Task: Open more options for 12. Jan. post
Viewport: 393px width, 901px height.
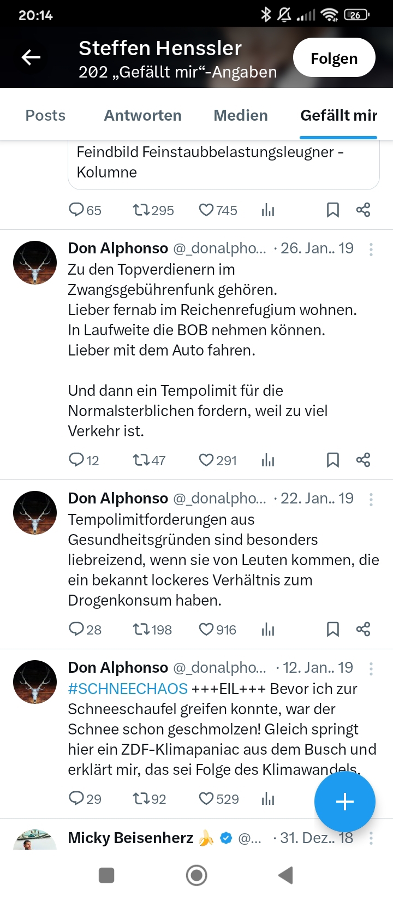Action: click(x=371, y=669)
